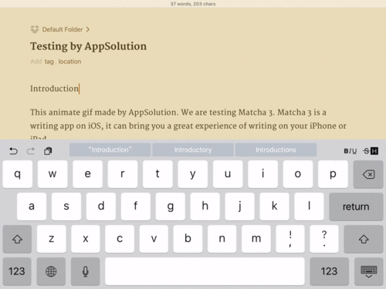The height and width of the screenshot is (289, 386).
Task: Tap the s key on keyboard
Action: pos(66,207)
